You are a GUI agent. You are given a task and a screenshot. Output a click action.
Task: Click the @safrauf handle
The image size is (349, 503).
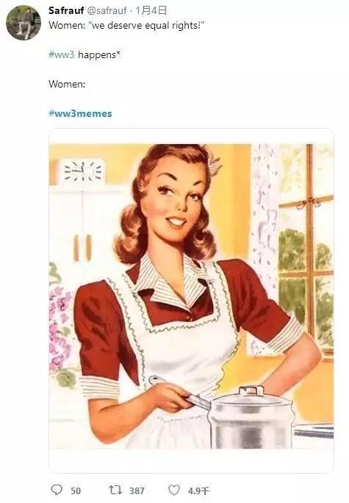coord(107,10)
